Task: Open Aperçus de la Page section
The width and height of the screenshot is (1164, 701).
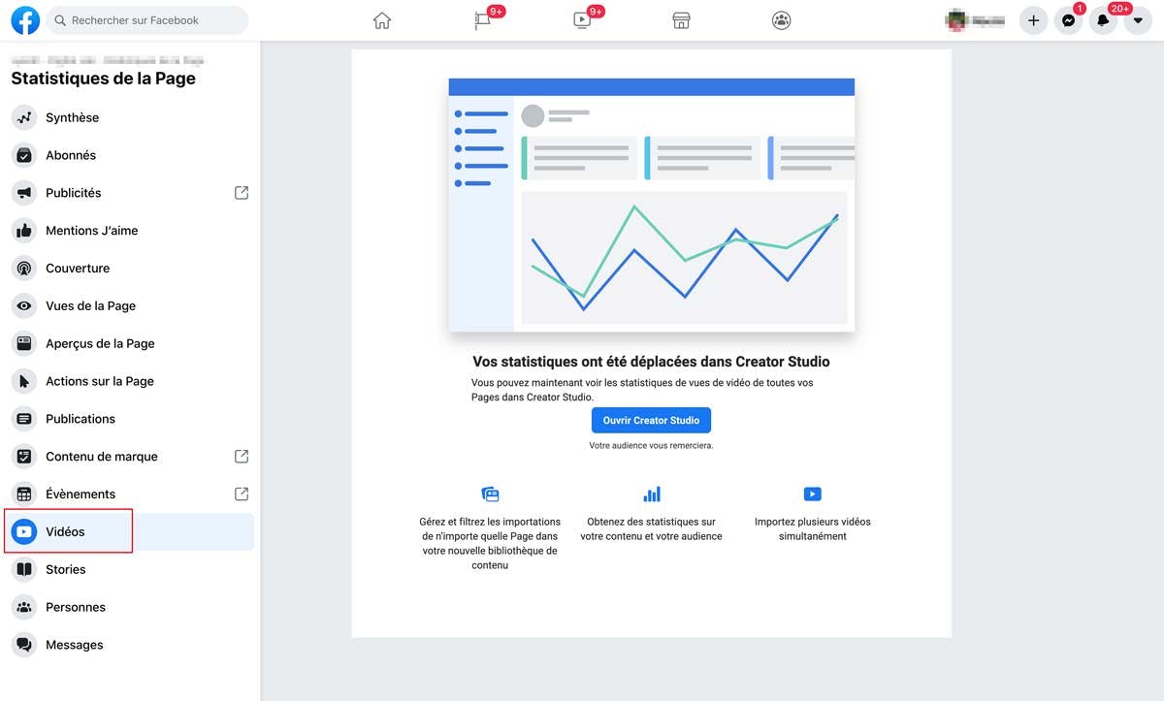Action: [x=130, y=343]
